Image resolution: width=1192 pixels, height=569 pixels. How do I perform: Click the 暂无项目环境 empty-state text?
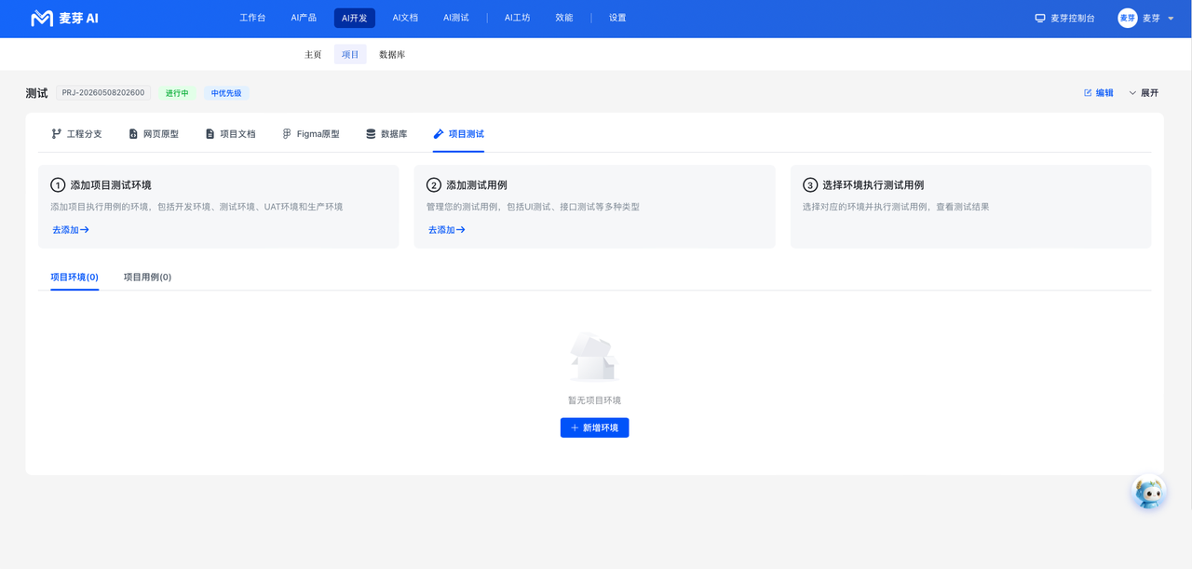pyautogui.click(x=594, y=400)
